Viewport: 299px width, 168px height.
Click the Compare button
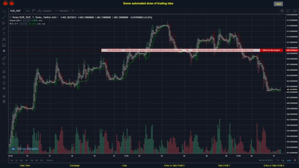point(45,11)
